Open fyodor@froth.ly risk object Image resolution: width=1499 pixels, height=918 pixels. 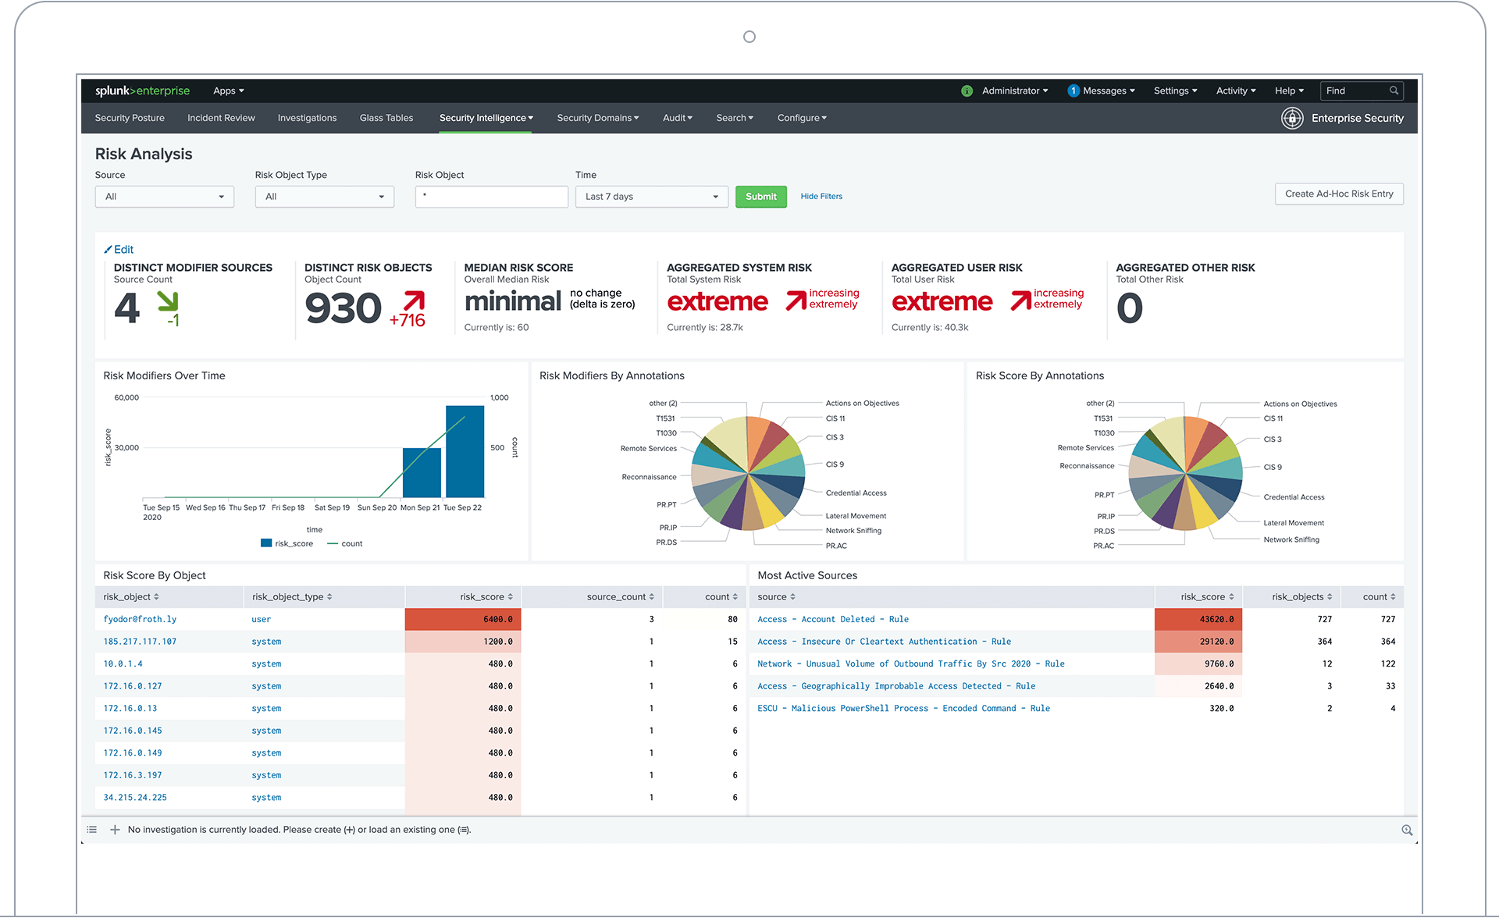tap(140, 619)
